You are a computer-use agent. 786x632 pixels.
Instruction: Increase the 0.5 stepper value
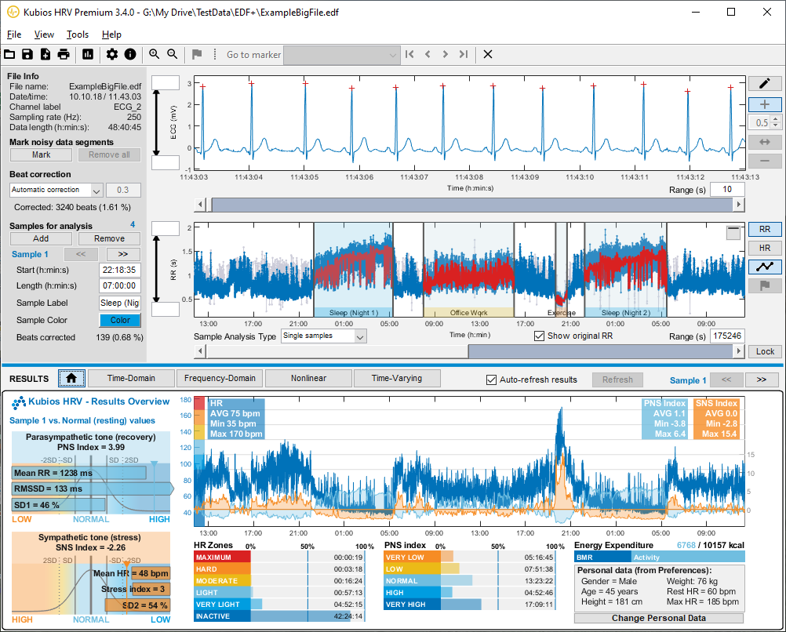click(x=776, y=119)
